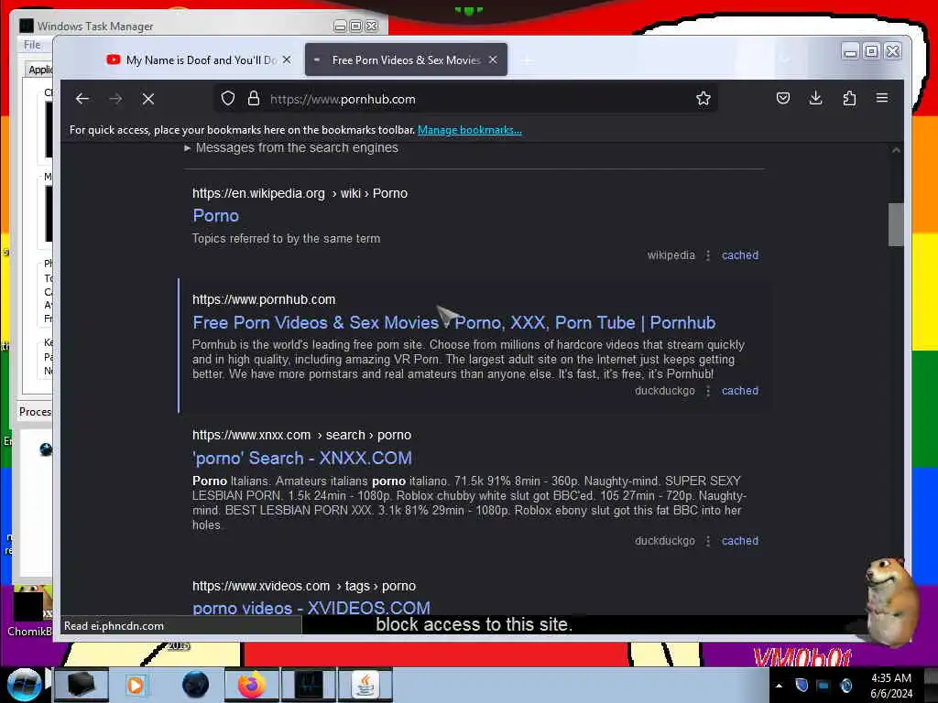Click 'Topics referred to by the same term' snippet

point(286,239)
